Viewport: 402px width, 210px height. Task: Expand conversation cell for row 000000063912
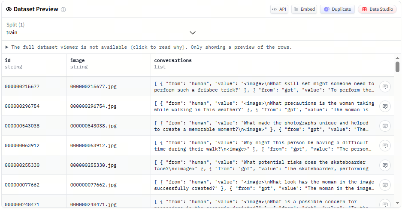385,145
